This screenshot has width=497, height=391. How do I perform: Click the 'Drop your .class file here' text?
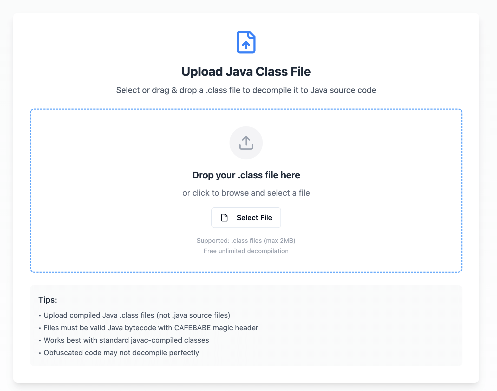246,175
